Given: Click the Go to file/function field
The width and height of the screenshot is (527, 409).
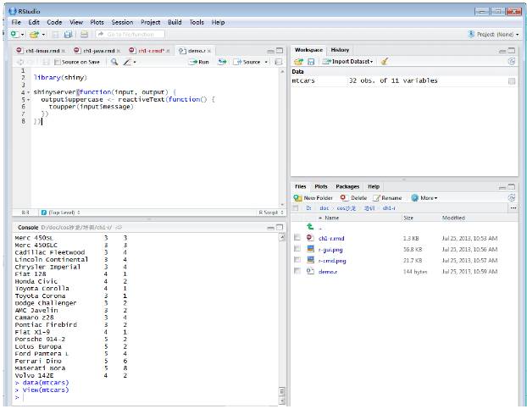Looking at the screenshot, I should [130, 34].
